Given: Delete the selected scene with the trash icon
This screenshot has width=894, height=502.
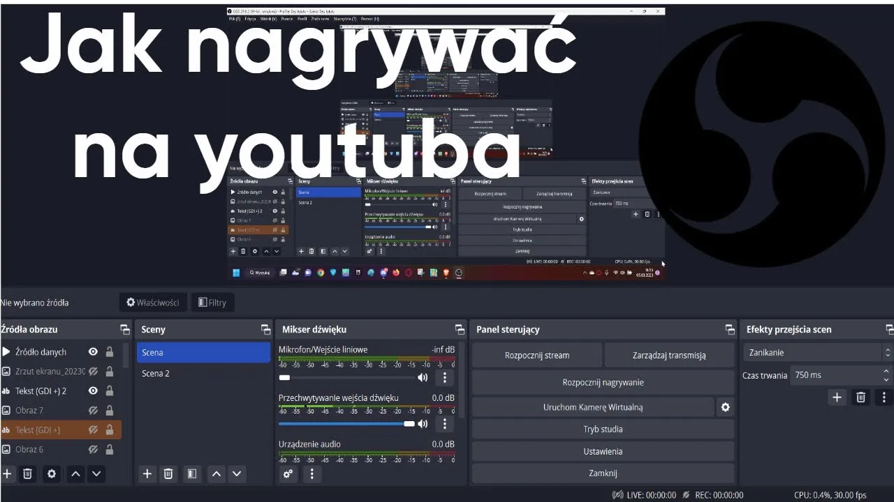Looking at the screenshot, I should [x=168, y=473].
